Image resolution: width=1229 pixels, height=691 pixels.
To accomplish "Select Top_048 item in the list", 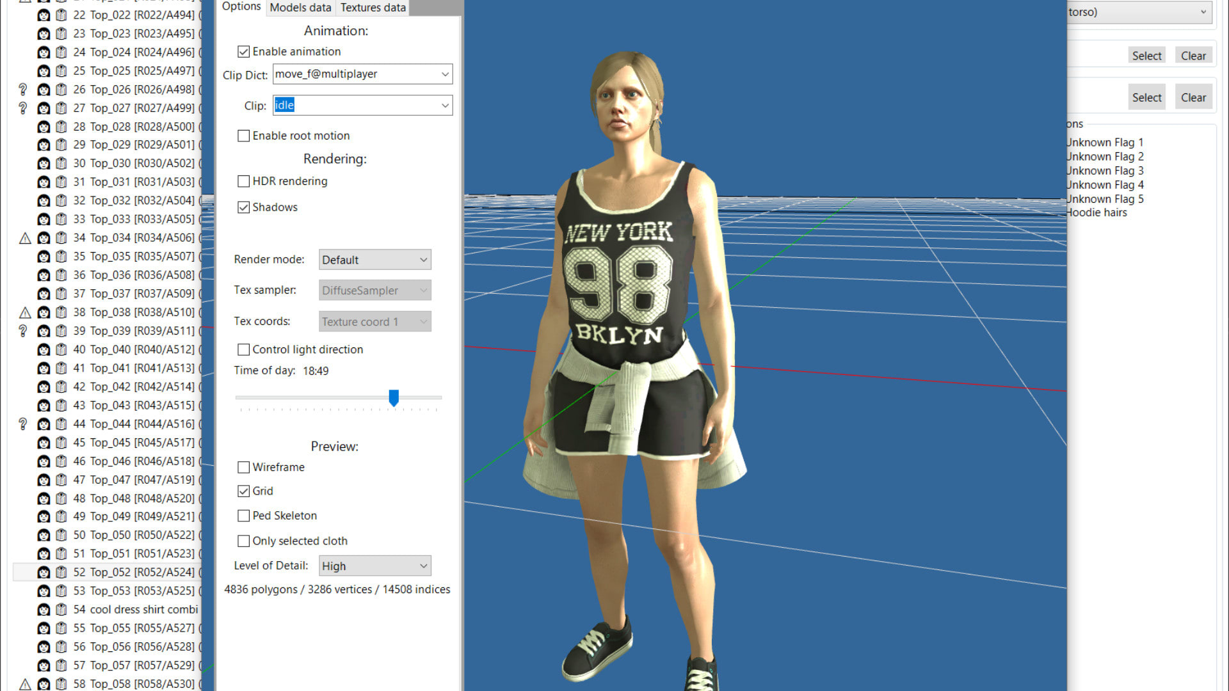I will click(134, 498).
